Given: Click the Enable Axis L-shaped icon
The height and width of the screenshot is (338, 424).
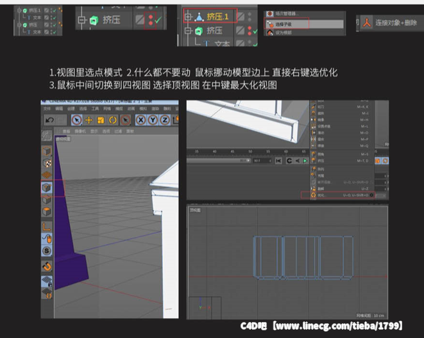Looking at the screenshot, I should point(47,227).
